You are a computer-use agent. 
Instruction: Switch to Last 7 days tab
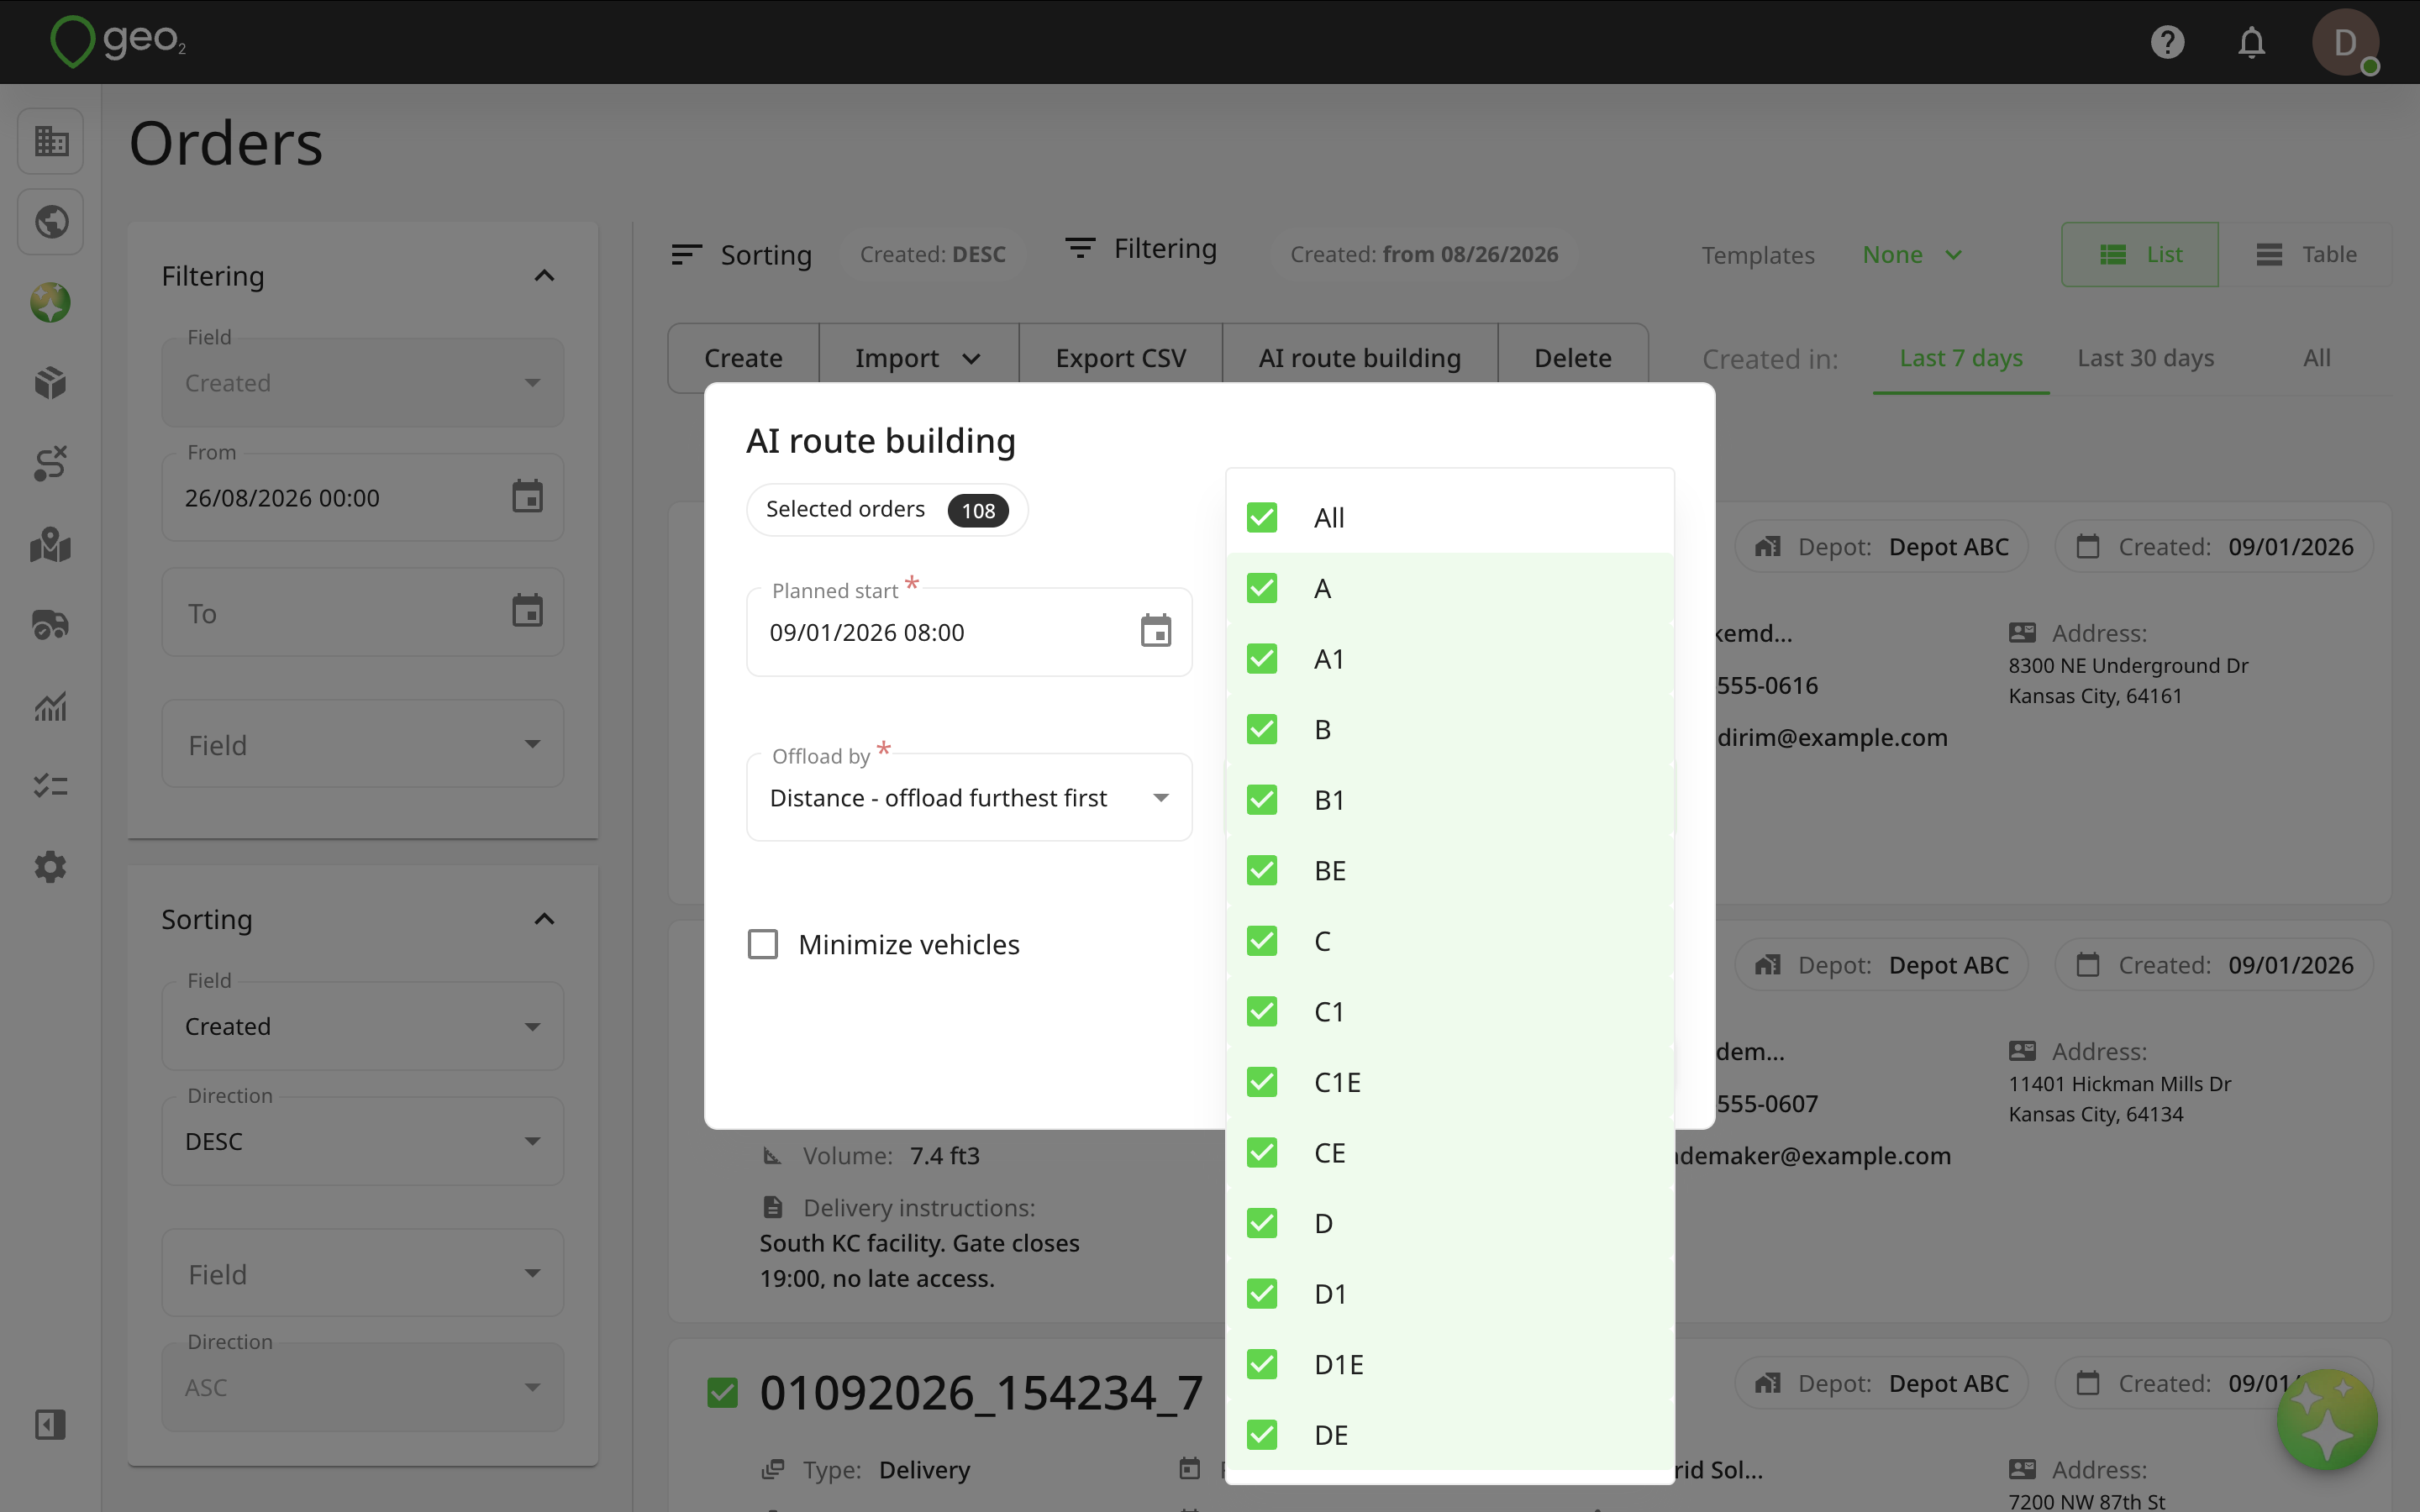click(1960, 358)
